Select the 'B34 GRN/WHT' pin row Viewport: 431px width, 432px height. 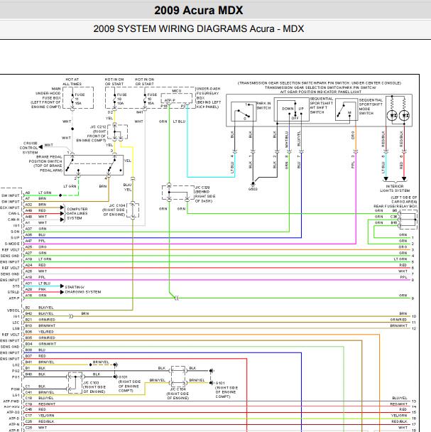click(x=40, y=344)
